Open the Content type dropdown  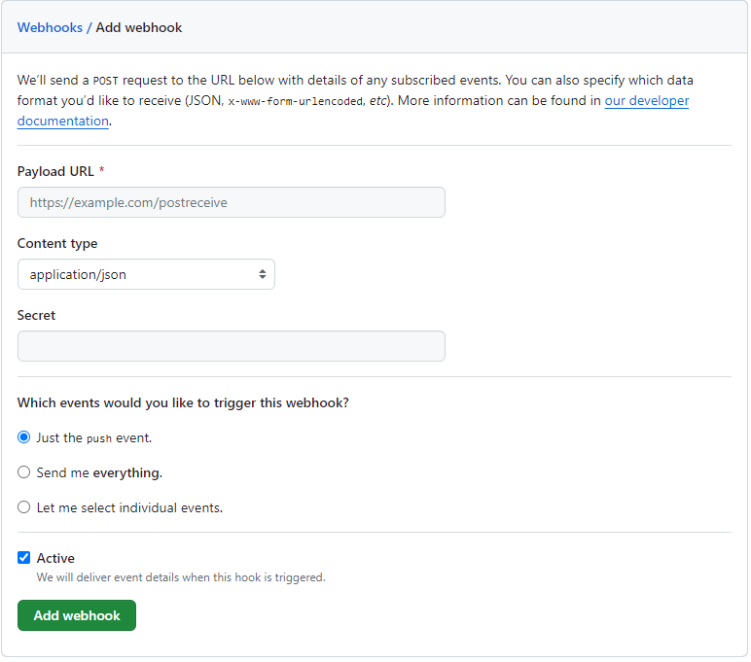pyautogui.click(x=146, y=275)
